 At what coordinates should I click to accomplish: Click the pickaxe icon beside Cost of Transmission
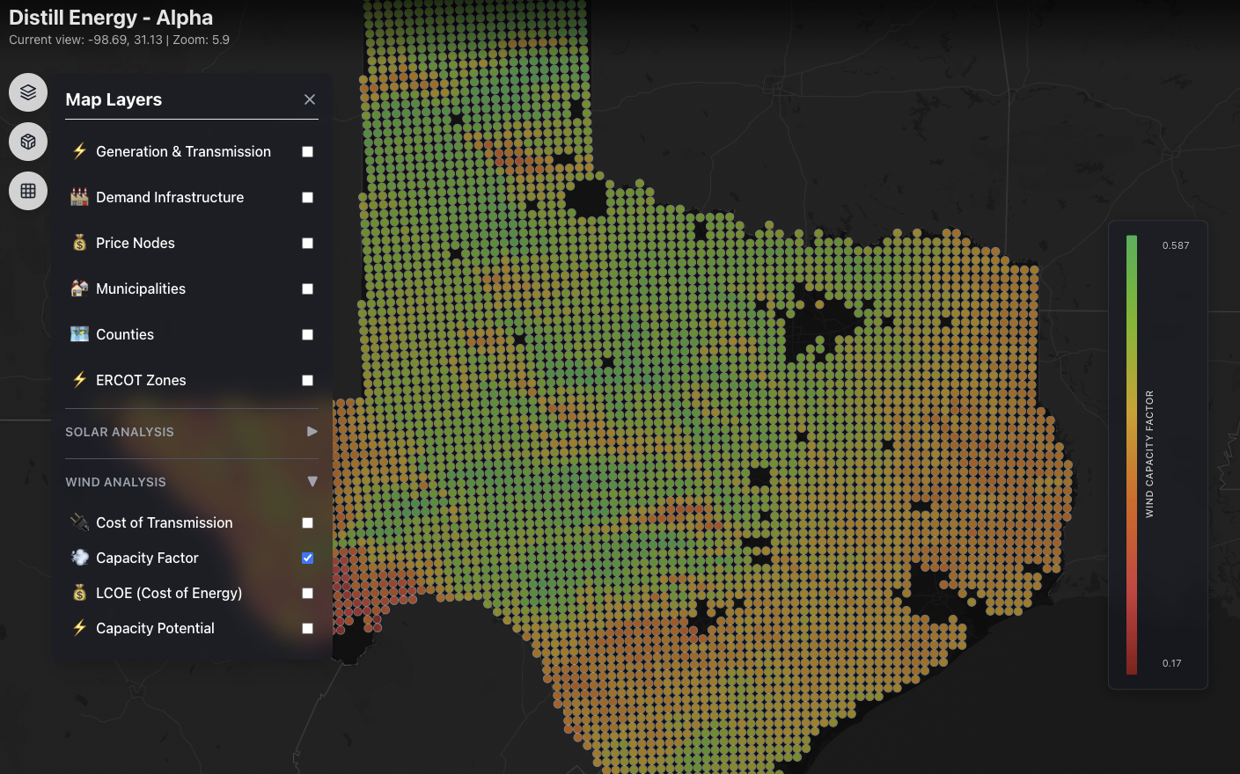click(78, 522)
